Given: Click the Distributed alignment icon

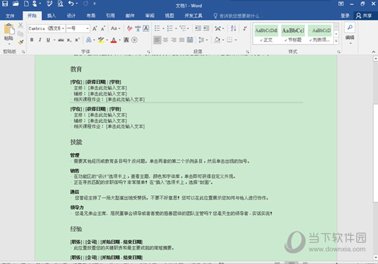Looking at the screenshot, I should pyautogui.click(x=190, y=40).
